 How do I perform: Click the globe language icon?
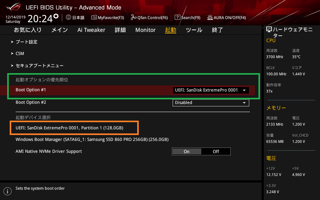(68, 17)
